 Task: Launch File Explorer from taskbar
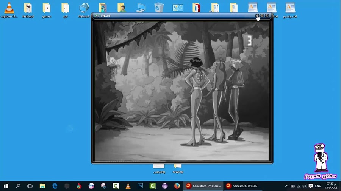42,186
